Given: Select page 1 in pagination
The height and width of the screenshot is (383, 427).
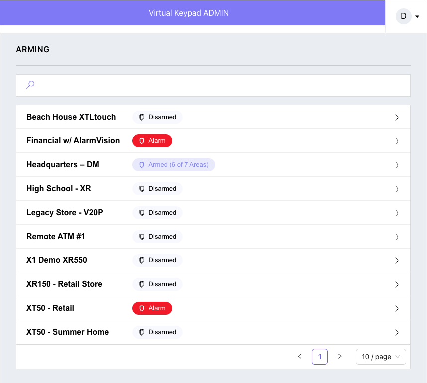Looking at the screenshot, I should click(x=320, y=357).
